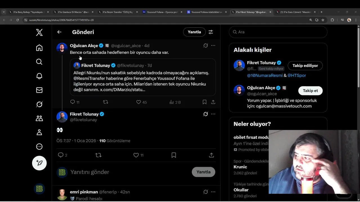This screenshot has width=360, height=202.
Task: Open the X home timeline icon
Action: [39, 48]
